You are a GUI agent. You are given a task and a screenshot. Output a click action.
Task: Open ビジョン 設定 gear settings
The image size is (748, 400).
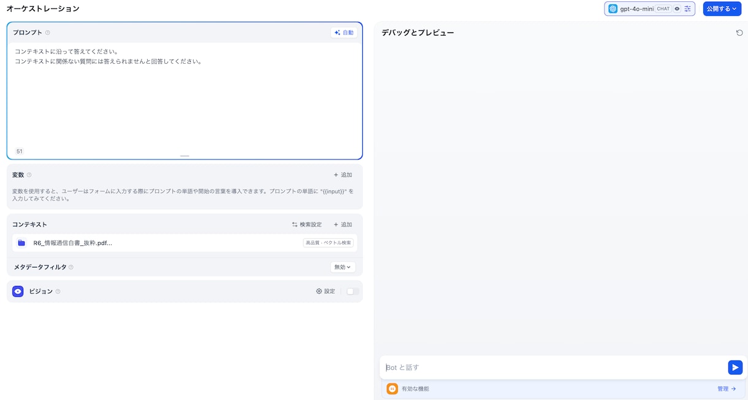326,291
